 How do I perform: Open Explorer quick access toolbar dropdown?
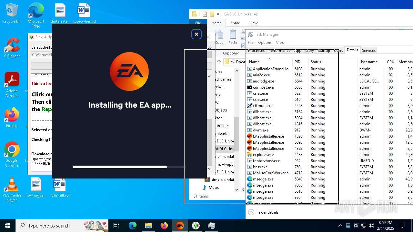(218, 14)
